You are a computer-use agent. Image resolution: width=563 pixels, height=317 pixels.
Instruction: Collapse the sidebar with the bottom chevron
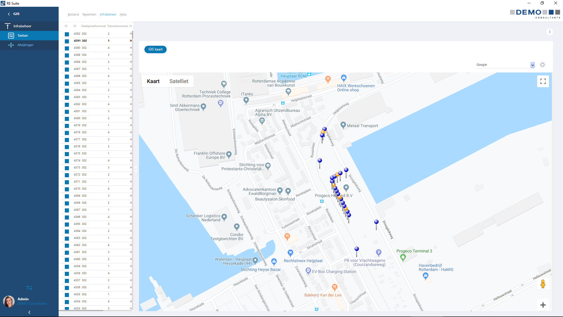coord(29,312)
